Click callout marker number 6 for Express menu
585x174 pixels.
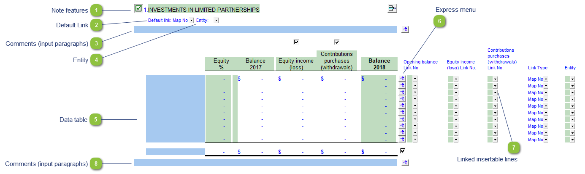439,21
